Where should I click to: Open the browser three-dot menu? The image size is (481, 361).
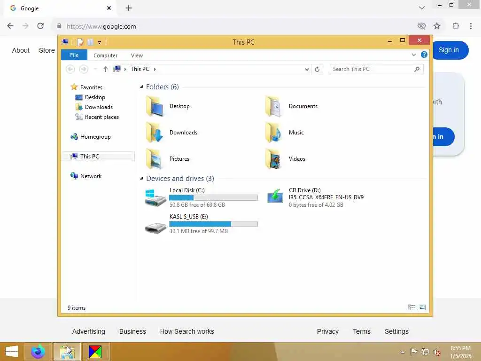[x=471, y=26]
